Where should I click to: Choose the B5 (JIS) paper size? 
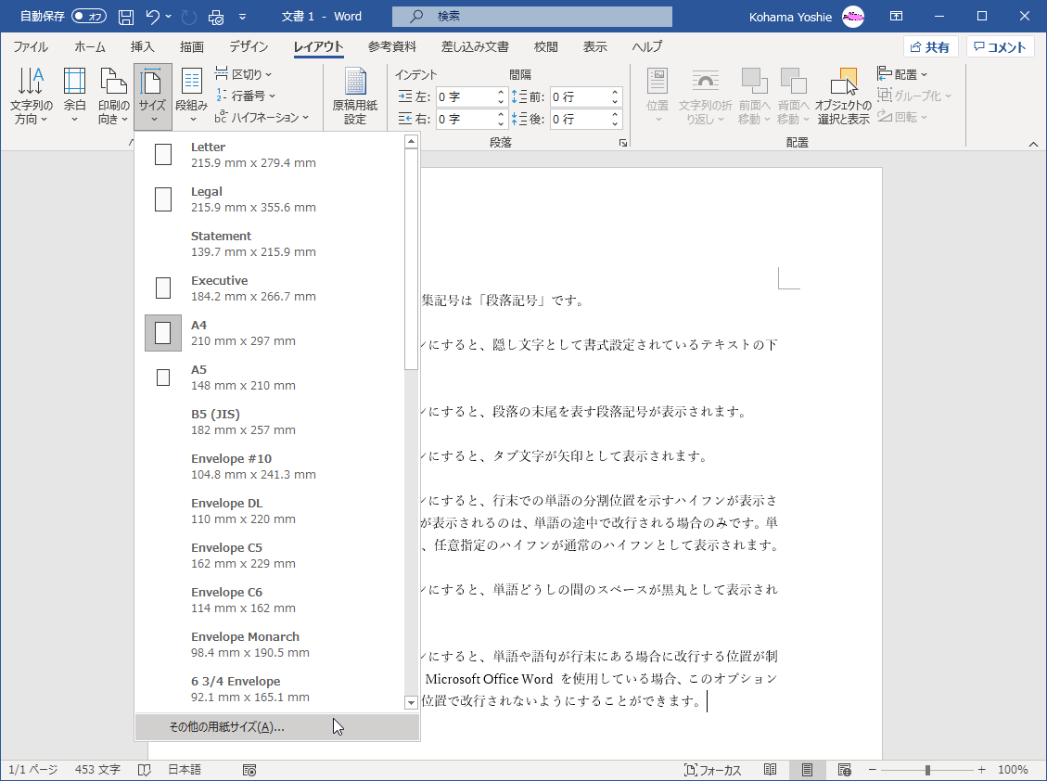[270, 421]
